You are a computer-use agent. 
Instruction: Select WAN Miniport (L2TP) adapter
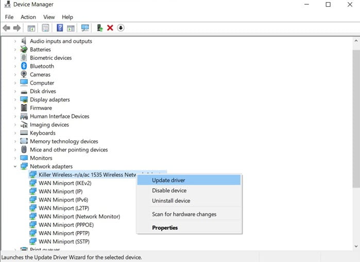pyautogui.click(x=64, y=208)
